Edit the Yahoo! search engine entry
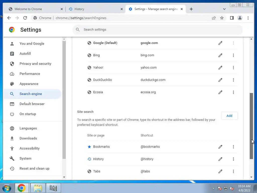This screenshot has height=193, width=257. click(220, 68)
